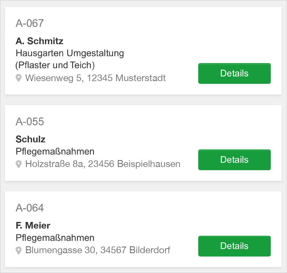
Task: Click the order number A-067
Action: pos(30,23)
